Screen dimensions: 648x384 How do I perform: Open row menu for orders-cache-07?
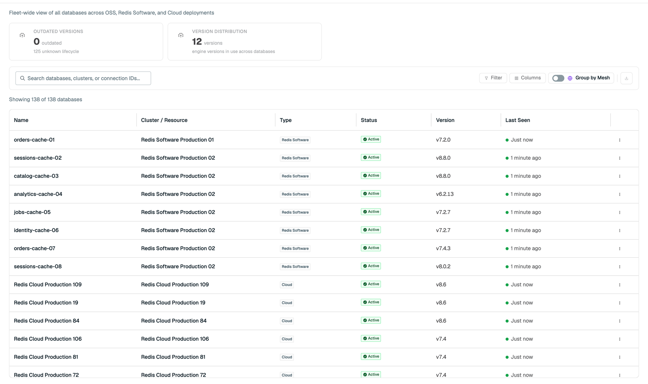click(x=620, y=249)
